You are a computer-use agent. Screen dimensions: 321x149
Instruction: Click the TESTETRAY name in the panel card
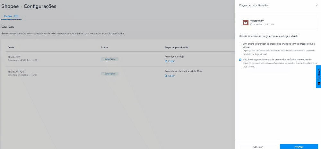257,21
